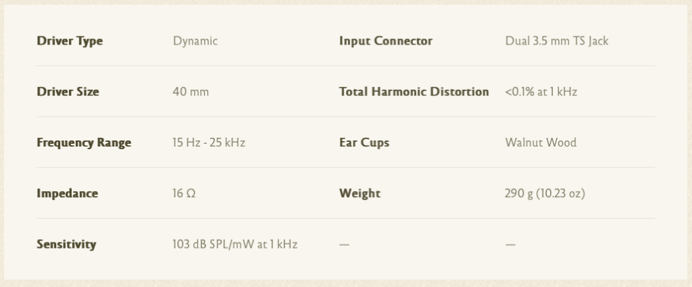Click the Driver Size label
Viewport: 692px width, 287px height.
(x=68, y=91)
